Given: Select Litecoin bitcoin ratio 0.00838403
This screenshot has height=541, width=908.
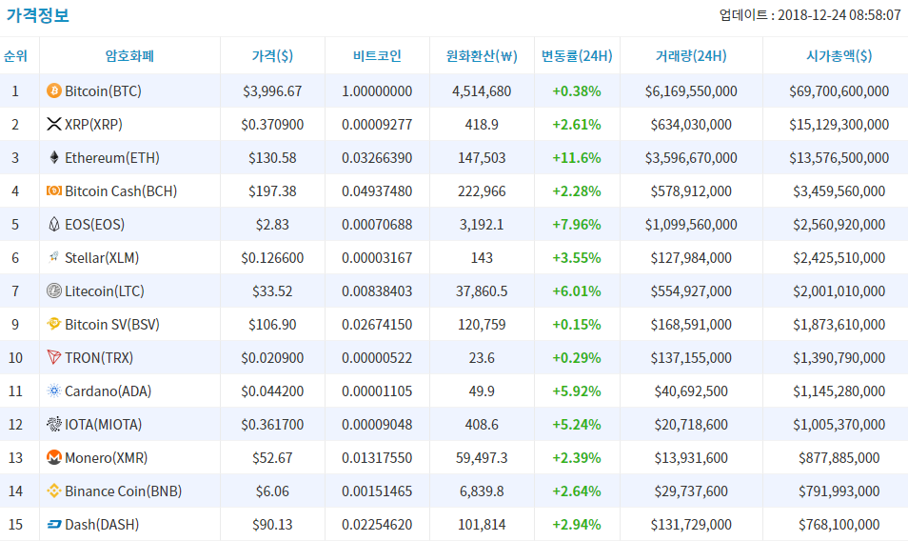Looking at the screenshot, I should (377, 291).
